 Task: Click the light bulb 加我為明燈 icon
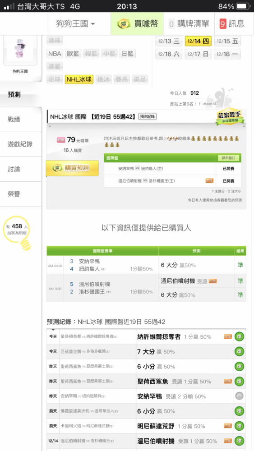point(18,232)
